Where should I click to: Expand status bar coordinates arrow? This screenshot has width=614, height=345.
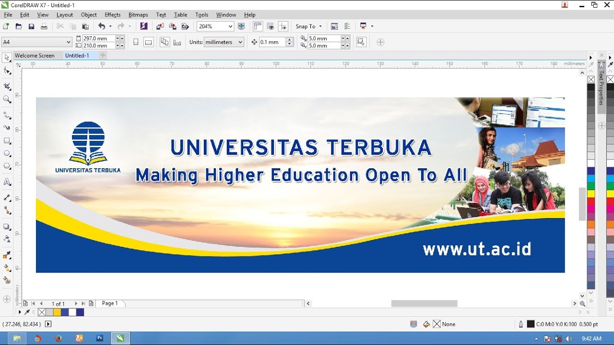(x=48, y=324)
